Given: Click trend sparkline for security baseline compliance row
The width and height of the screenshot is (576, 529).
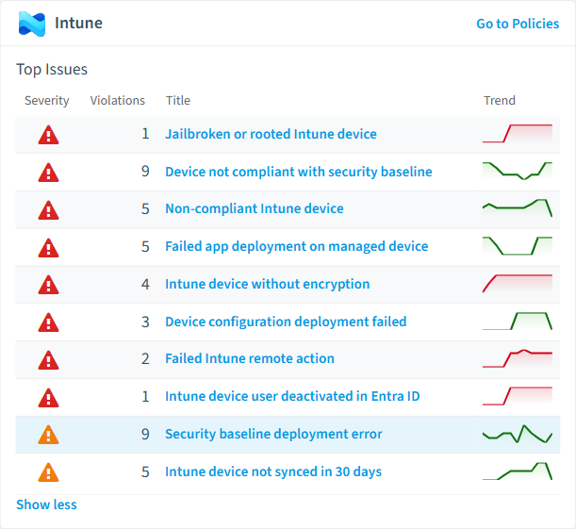Looking at the screenshot, I should 518,172.
